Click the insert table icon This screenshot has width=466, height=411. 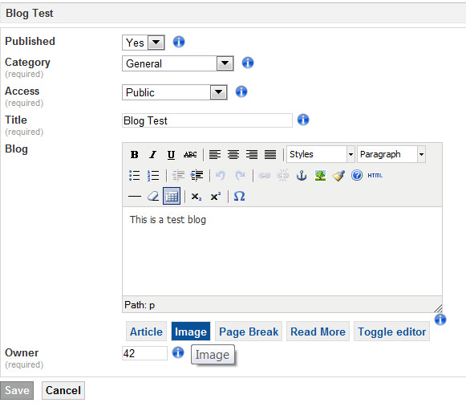172,197
